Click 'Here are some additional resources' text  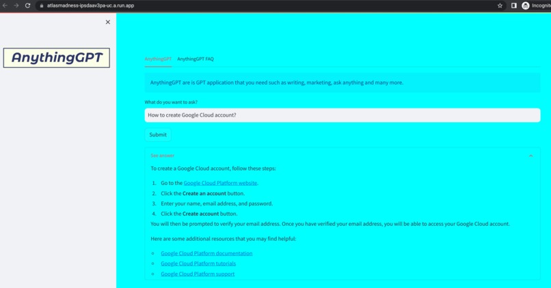point(224,239)
